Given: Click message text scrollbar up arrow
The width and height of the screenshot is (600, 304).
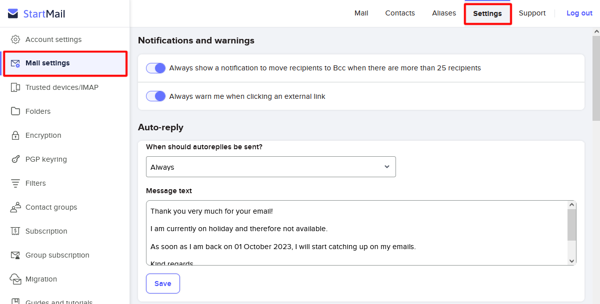Looking at the screenshot, I should pyautogui.click(x=572, y=205).
